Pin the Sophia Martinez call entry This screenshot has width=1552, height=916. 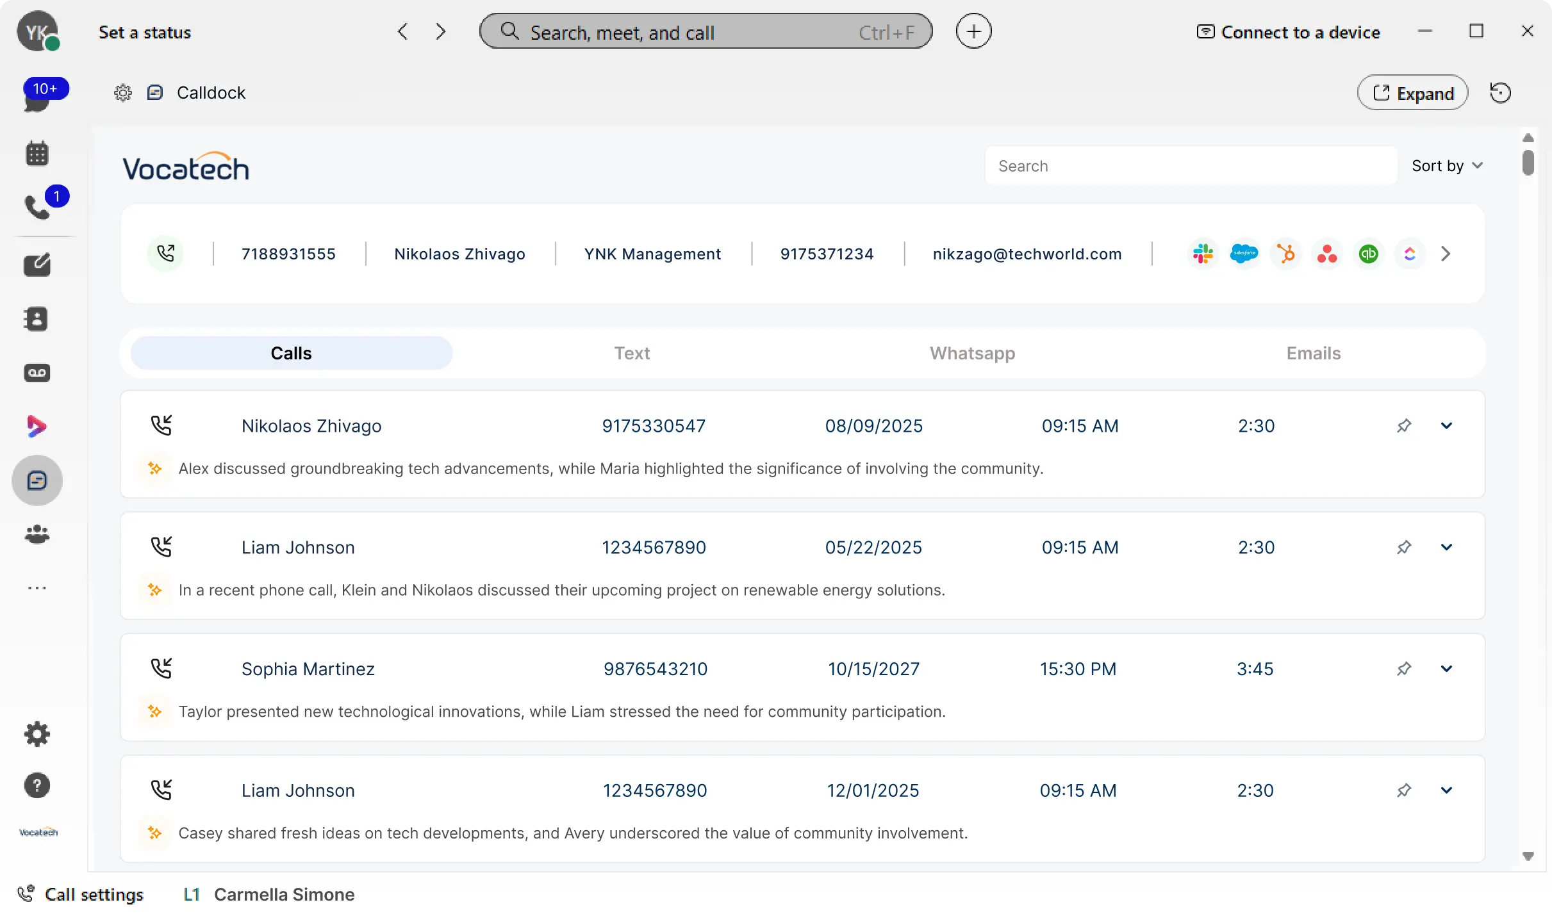tap(1404, 669)
